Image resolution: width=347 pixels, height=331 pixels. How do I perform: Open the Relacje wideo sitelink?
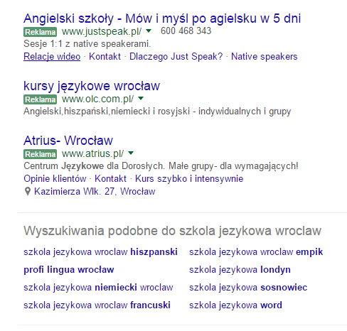coord(52,57)
